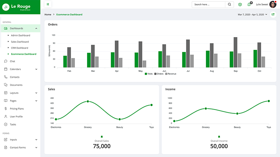280x157 pixels.
Task: Toggle the Visits series in legend
Action: tap(149, 74)
